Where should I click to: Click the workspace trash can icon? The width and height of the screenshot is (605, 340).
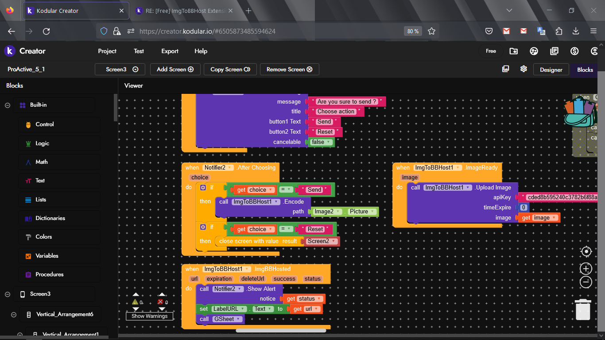(x=583, y=309)
